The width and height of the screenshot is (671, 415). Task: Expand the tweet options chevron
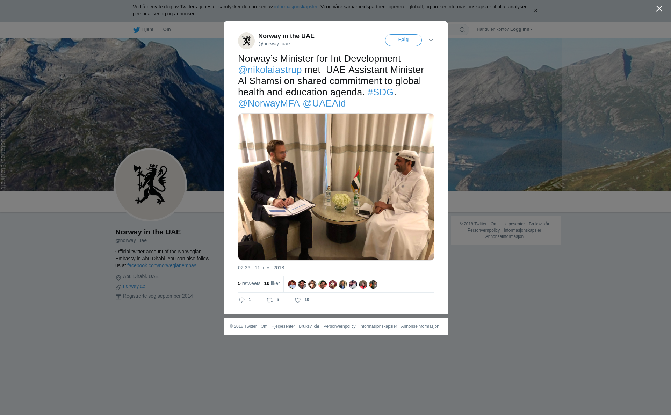coord(431,40)
